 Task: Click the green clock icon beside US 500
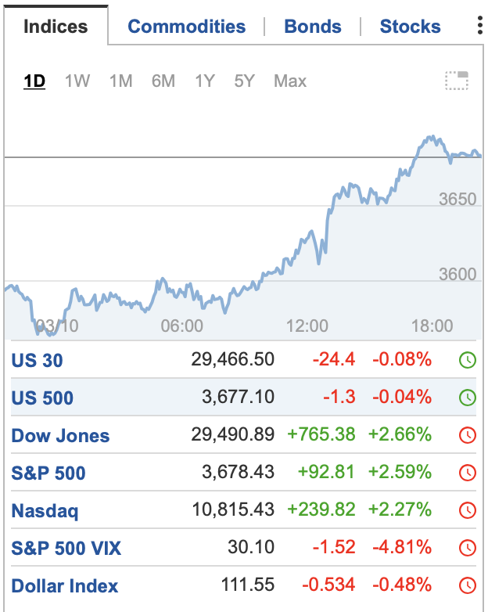coord(467,398)
